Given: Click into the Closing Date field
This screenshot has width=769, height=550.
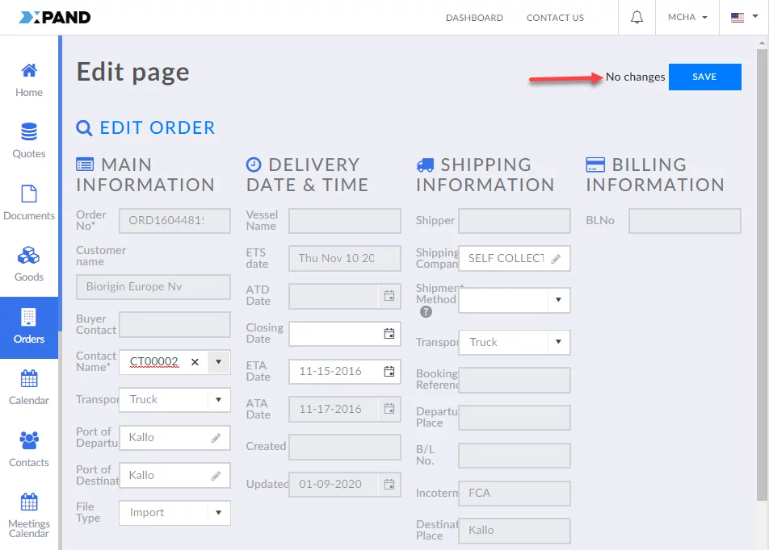Looking at the screenshot, I should coord(334,334).
